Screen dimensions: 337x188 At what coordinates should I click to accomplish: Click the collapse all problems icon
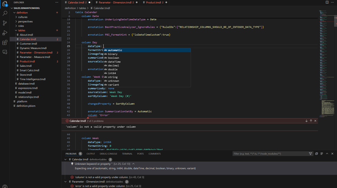[316, 154]
